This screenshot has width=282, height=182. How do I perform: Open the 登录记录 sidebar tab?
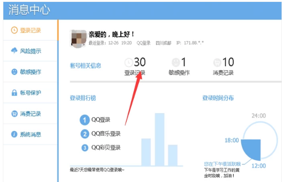[x=30, y=30]
